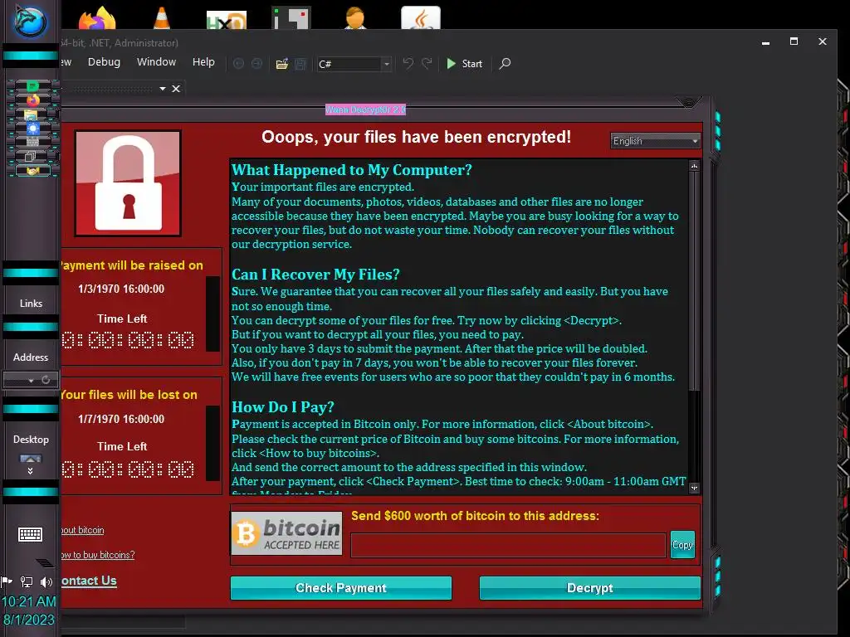Click the Desktop taskbar toolbar label
Viewport: 850px width, 637px height.
pos(31,440)
